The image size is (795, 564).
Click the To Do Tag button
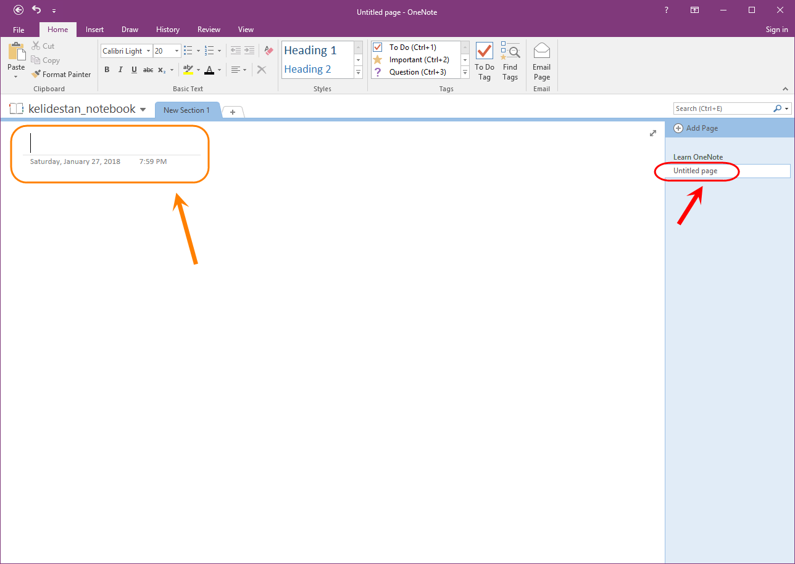[x=485, y=61]
